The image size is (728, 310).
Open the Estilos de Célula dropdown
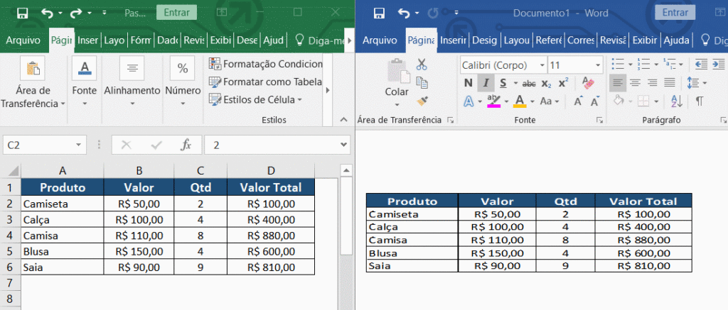tap(256, 99)
